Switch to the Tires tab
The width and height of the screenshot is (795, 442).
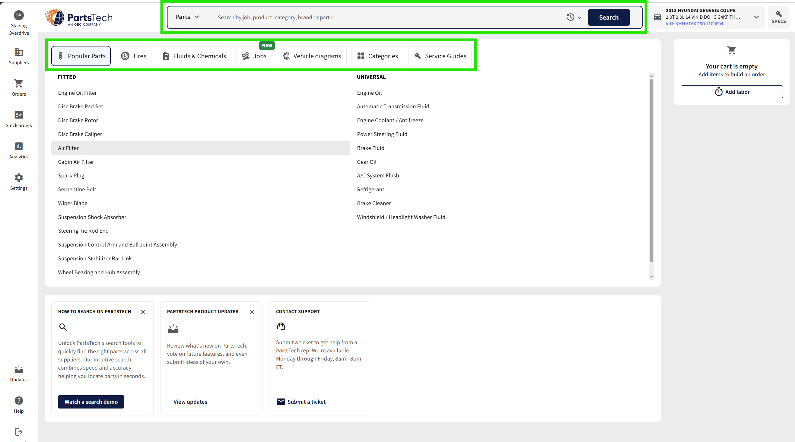(x=134, y=56)
